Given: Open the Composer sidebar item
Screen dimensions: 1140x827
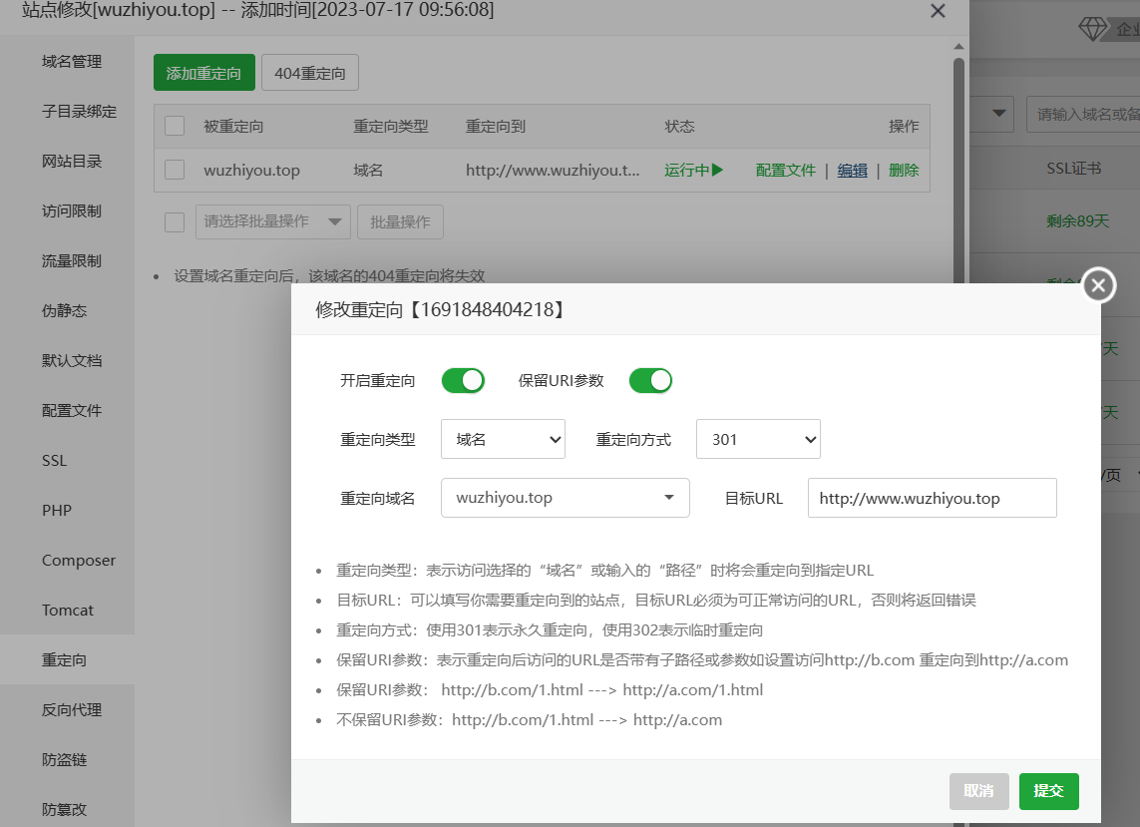Looking at the screenshot, I should (x=79, y=560).
